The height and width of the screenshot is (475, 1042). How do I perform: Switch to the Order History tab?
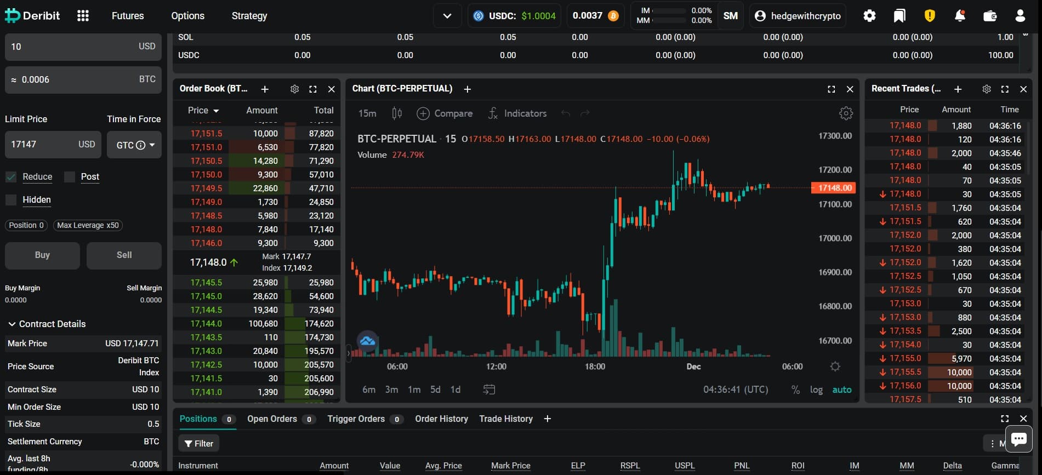coord(441,419)
